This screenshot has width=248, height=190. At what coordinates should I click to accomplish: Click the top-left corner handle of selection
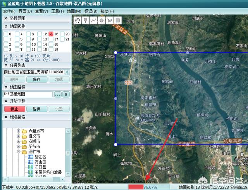[115, 52]
